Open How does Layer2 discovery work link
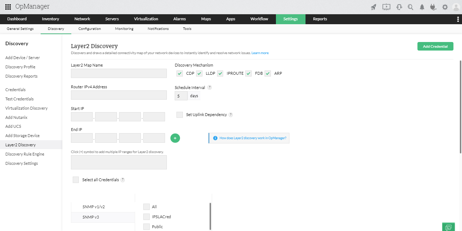This screenshot has height=231, width=462. 253,138
